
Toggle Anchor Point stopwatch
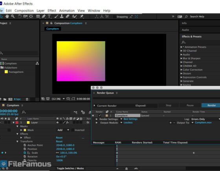(25, 145)
